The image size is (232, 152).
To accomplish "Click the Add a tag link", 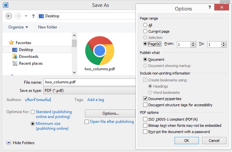I will [x=95, y=100].
